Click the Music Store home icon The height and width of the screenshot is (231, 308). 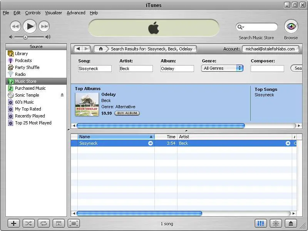(x=101, y=49)
